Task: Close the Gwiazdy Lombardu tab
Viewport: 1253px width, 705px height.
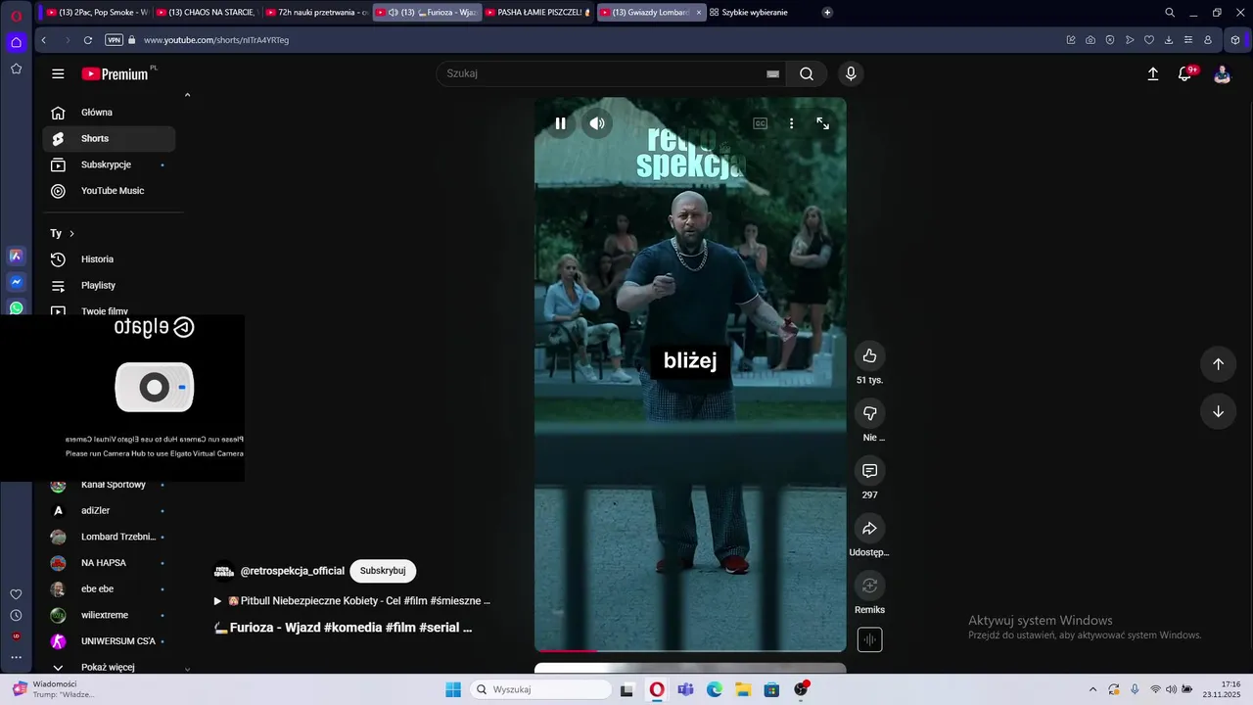Action: (x=698, y=13)
